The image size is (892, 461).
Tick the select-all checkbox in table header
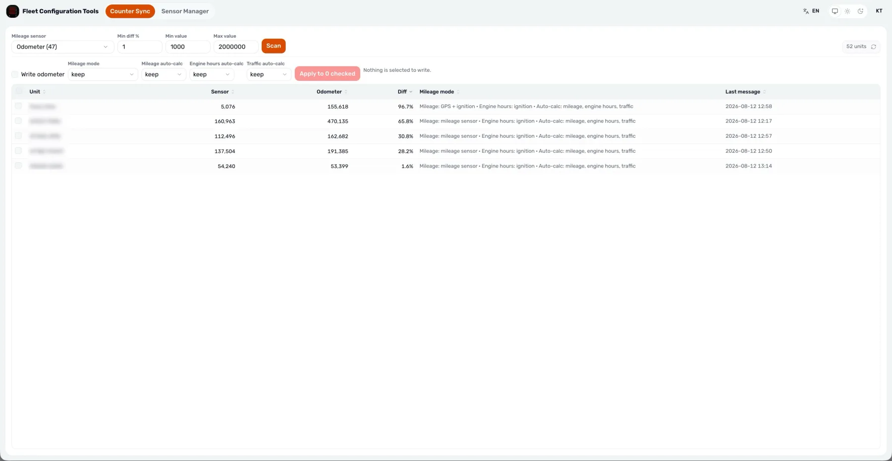[19, 91]
